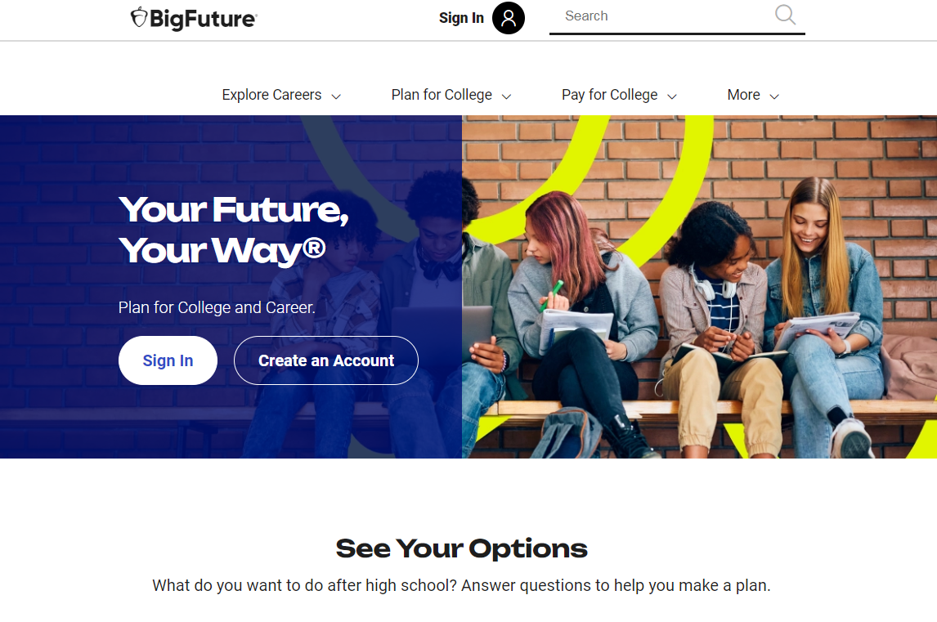Click the Create an Account button

(x=326, y=360)
